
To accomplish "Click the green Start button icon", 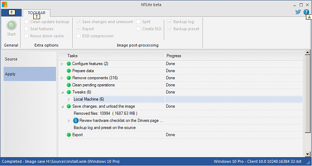I will point(11,25).
